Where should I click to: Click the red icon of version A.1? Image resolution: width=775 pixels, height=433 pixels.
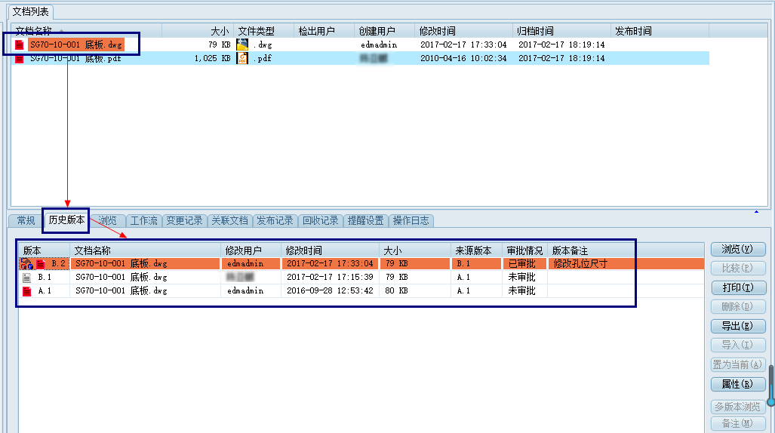tap(27, 291)
